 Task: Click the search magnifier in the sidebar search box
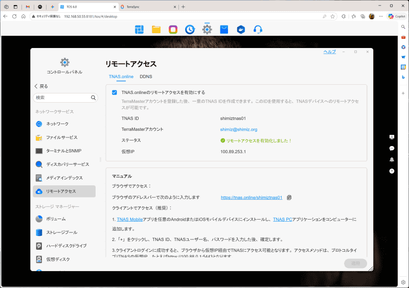pos(93,98)
